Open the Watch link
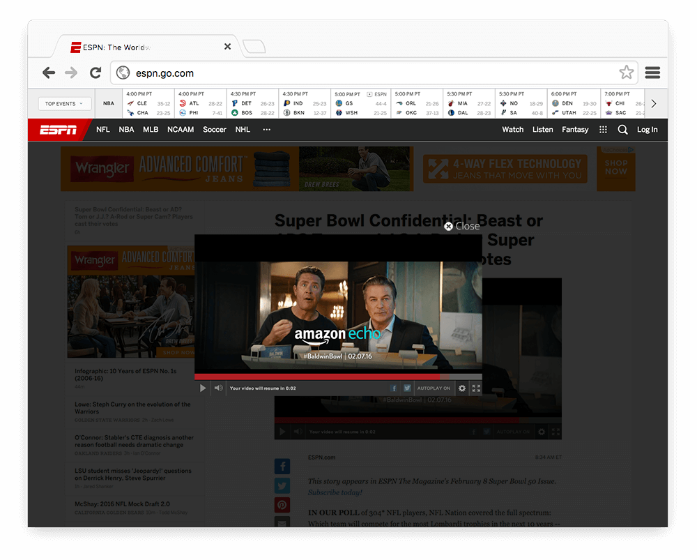 512,130
